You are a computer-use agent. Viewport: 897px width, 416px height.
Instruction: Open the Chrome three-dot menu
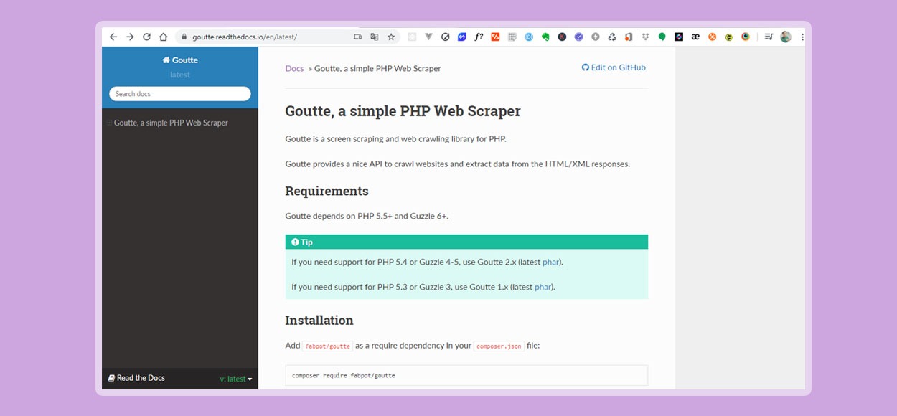(x=802, y=37)
